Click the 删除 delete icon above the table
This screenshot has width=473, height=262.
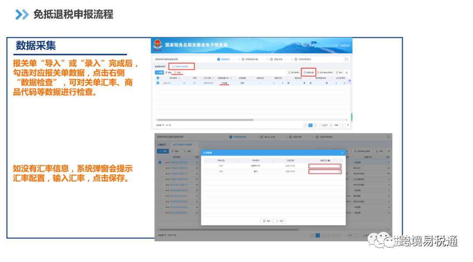(x=167, y=72)
